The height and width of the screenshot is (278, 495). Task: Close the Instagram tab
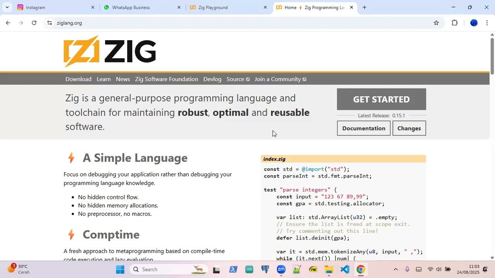point(92,7)
